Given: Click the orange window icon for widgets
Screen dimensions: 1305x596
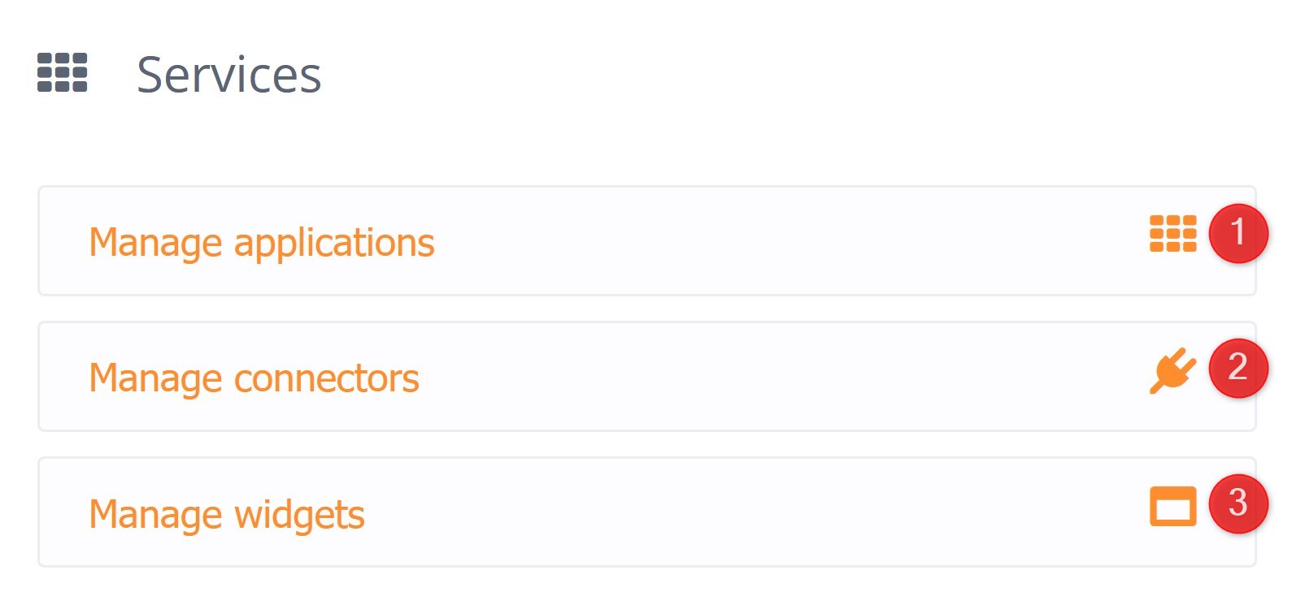Looking at the screenshot, I should coord(1172,506).
